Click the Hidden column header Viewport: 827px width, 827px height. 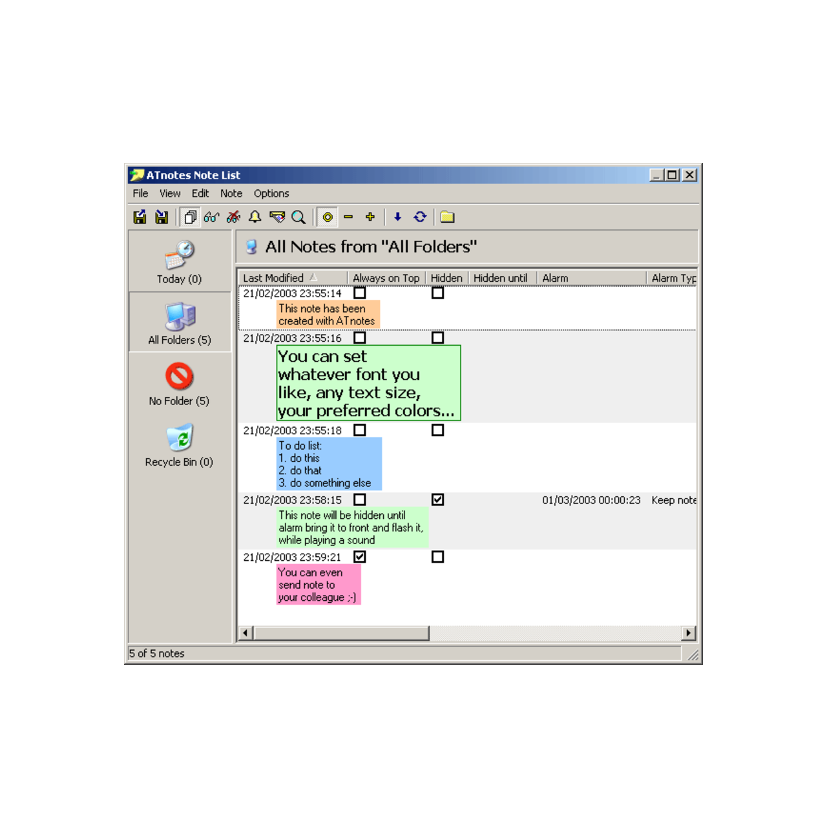click(446, 278)
